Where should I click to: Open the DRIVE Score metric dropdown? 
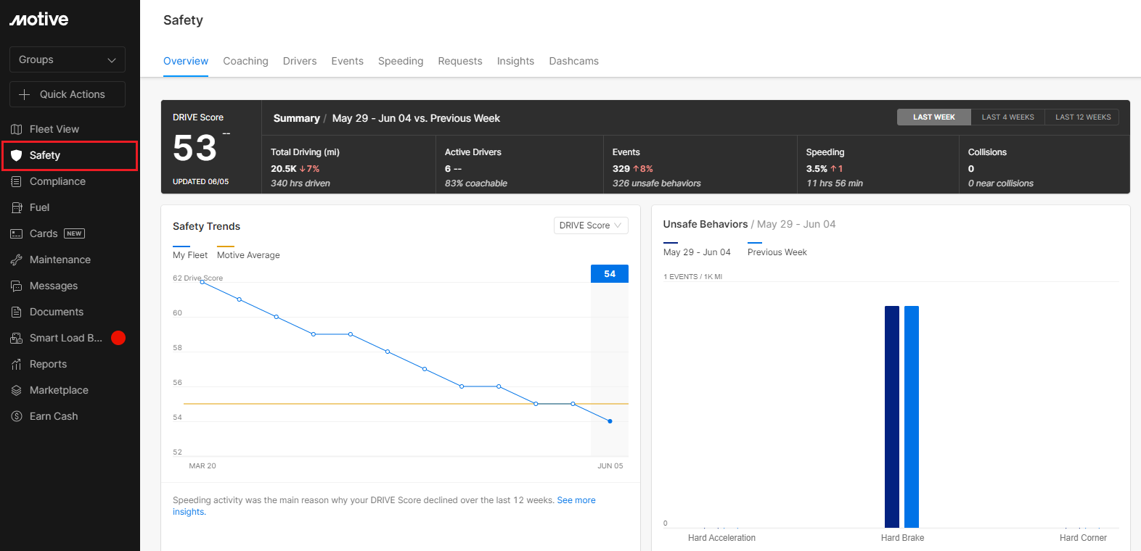coord(591,225)
